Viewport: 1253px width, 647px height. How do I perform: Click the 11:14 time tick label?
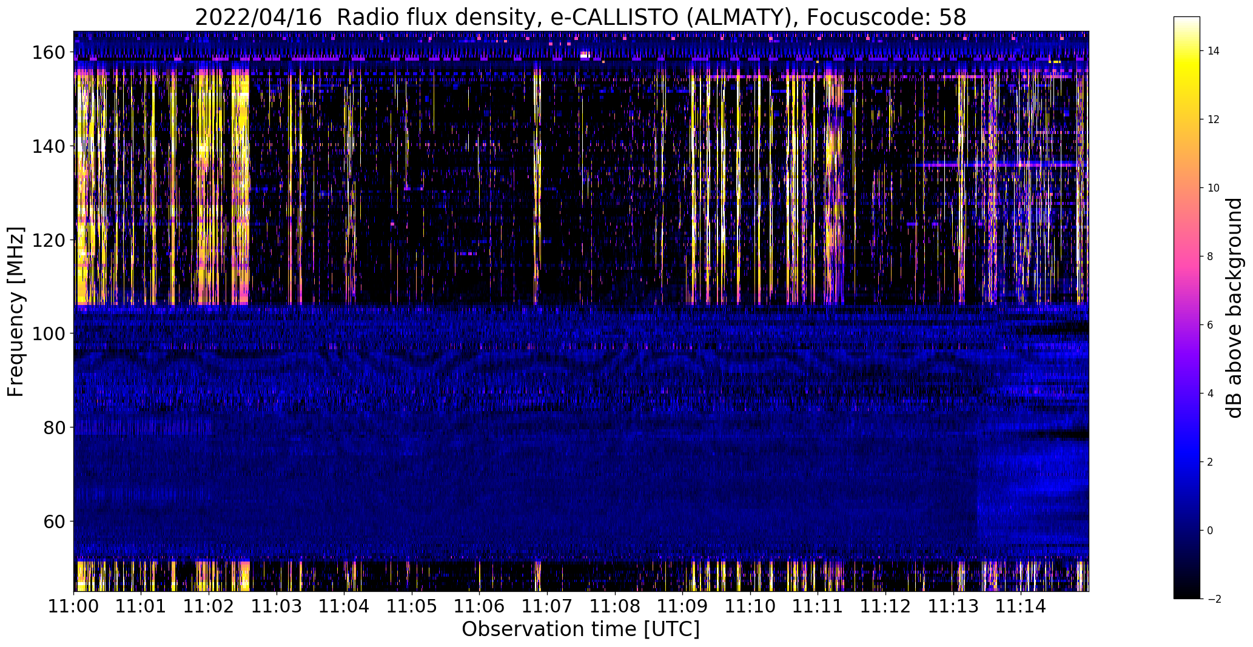tap(1021, 606)
